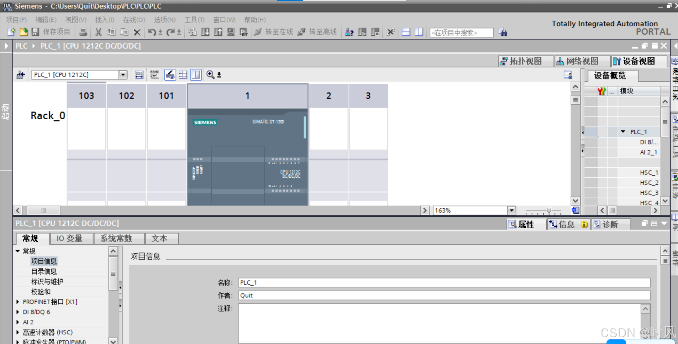Open the undo history dropdown arrow
Viewport: 678px width, 344px height.
[161, 32]
